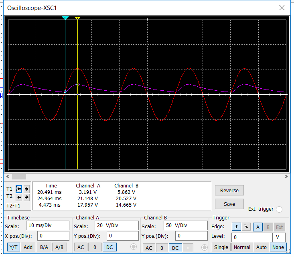This screenshot has width=294, height=257.
Task: Move the T2 cursor left with arrow
Action: 19,197
